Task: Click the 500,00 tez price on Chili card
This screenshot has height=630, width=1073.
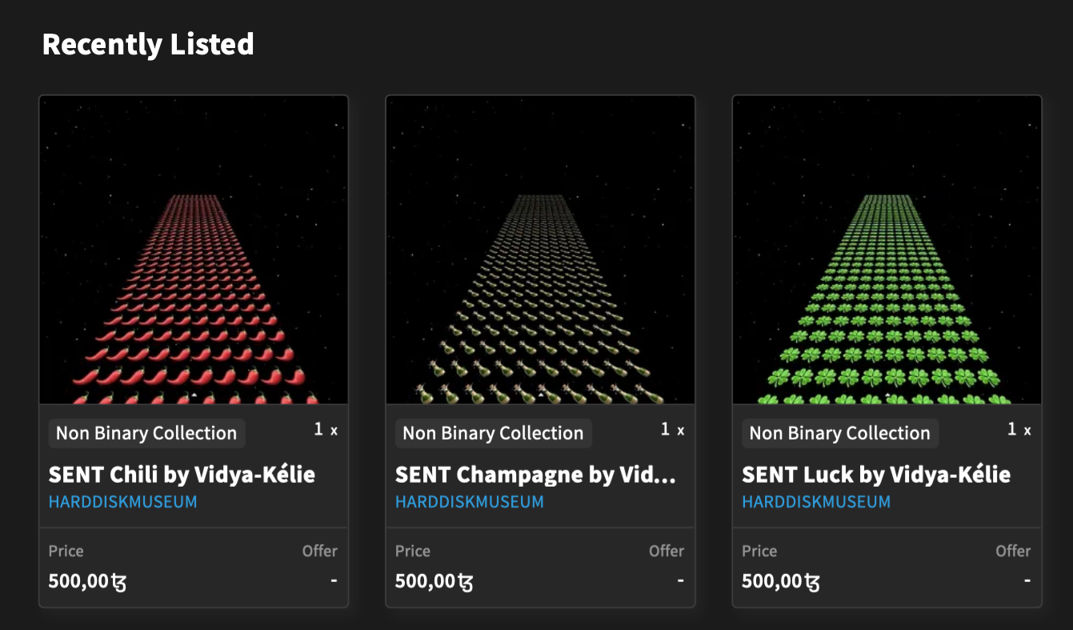Action: 87,581
